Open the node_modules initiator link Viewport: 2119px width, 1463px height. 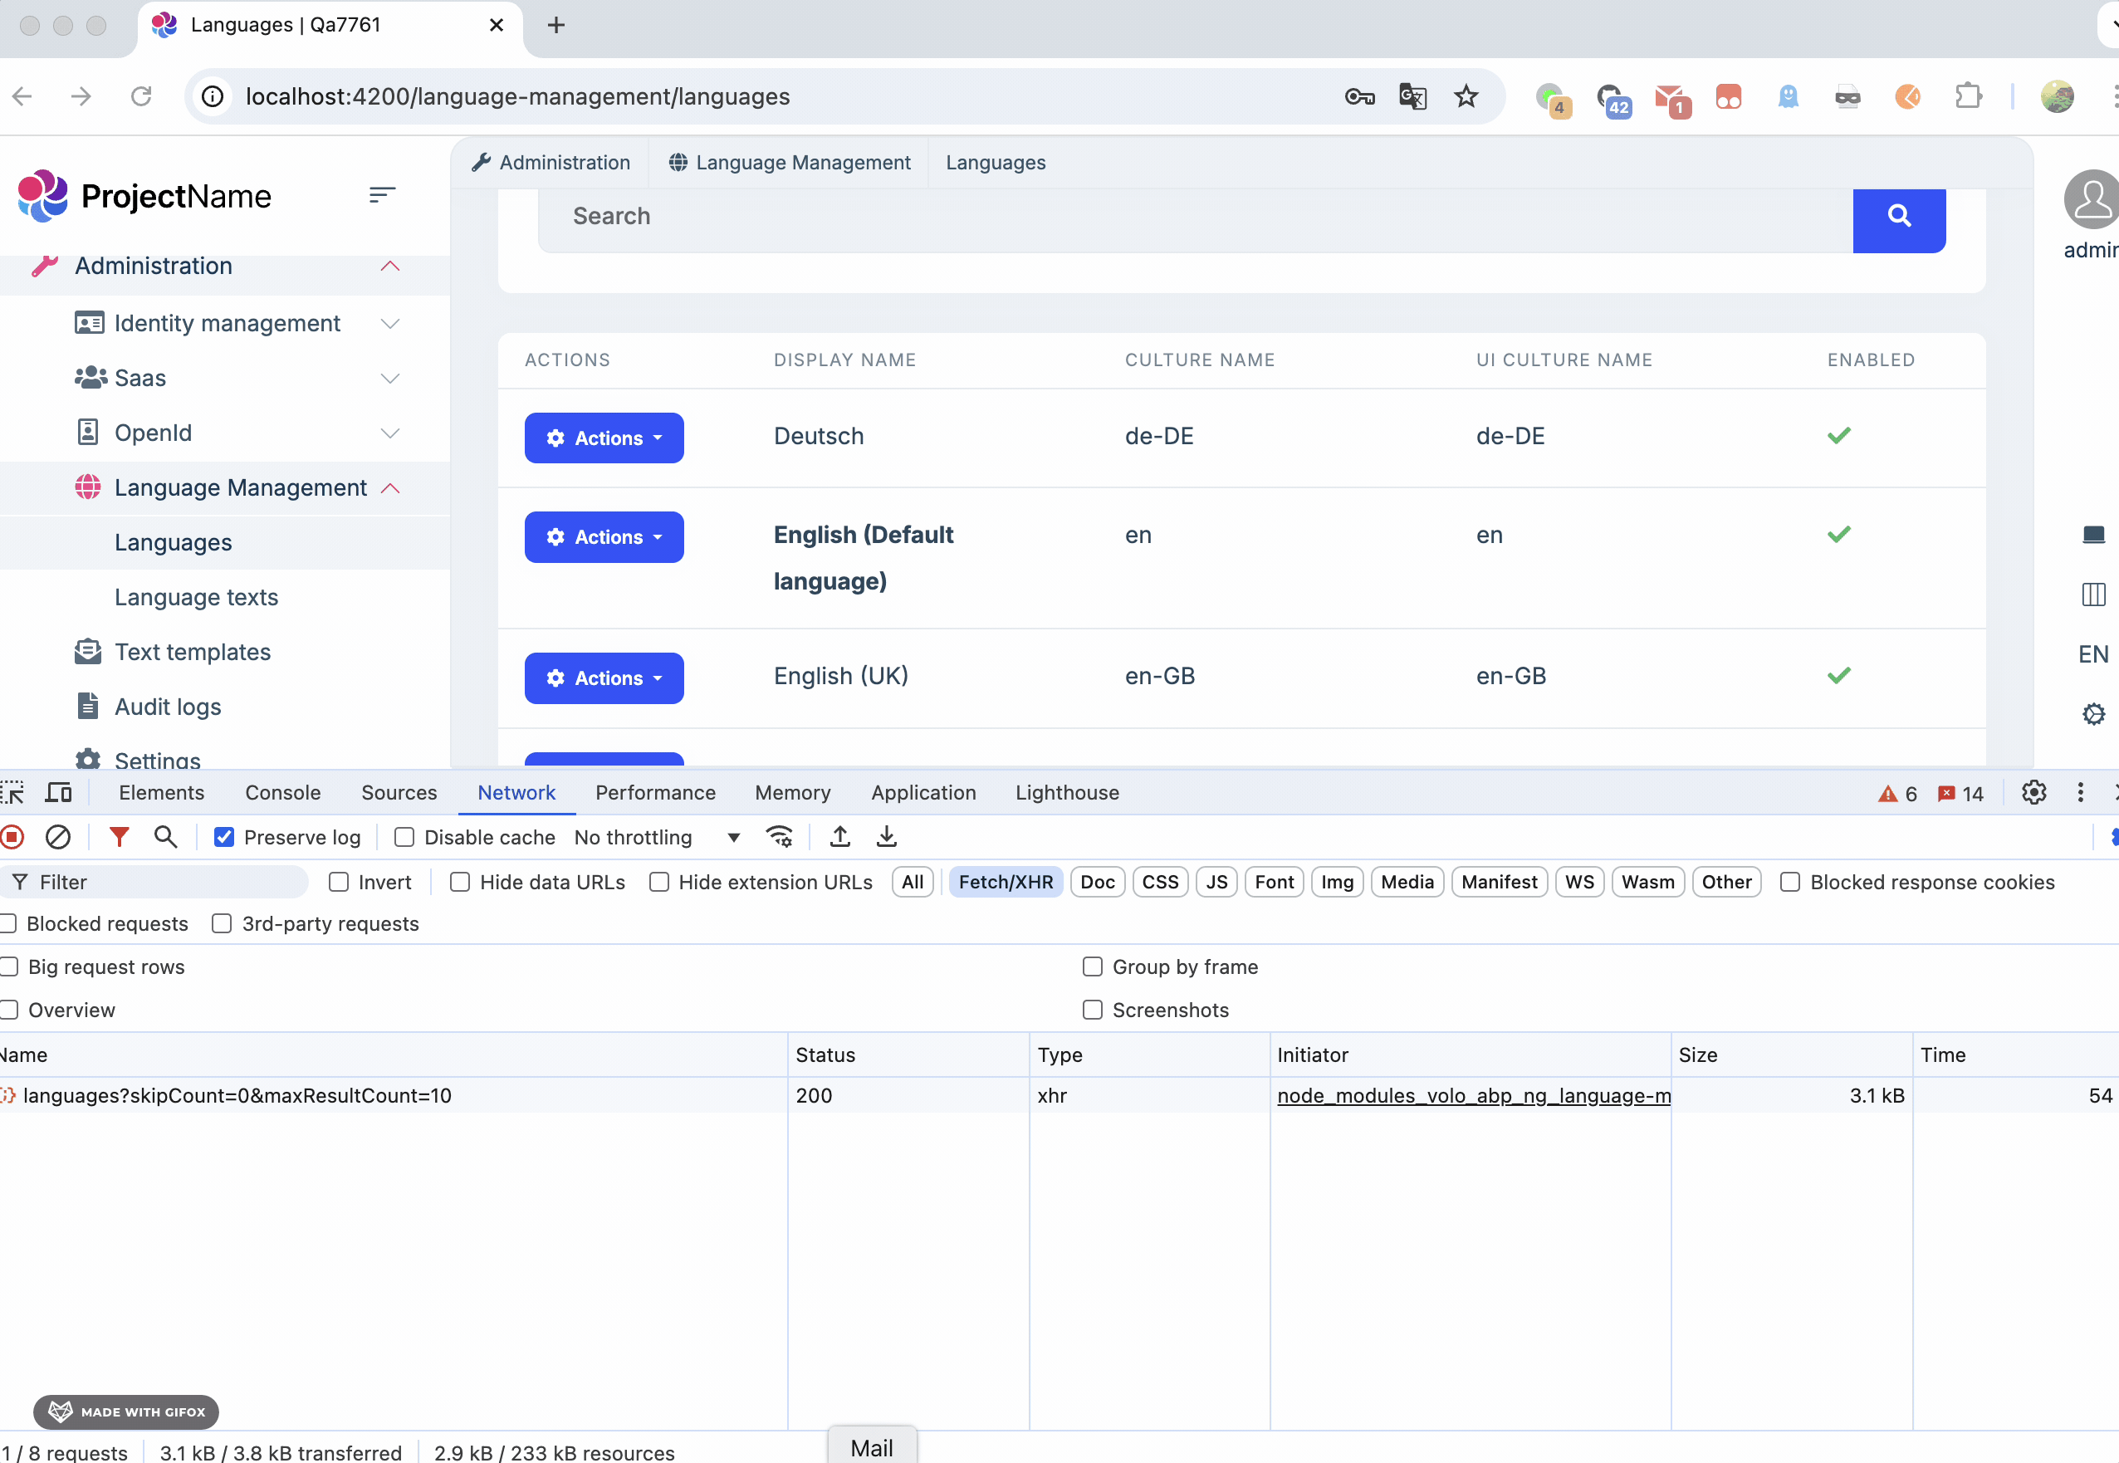coord(1472,1096)
